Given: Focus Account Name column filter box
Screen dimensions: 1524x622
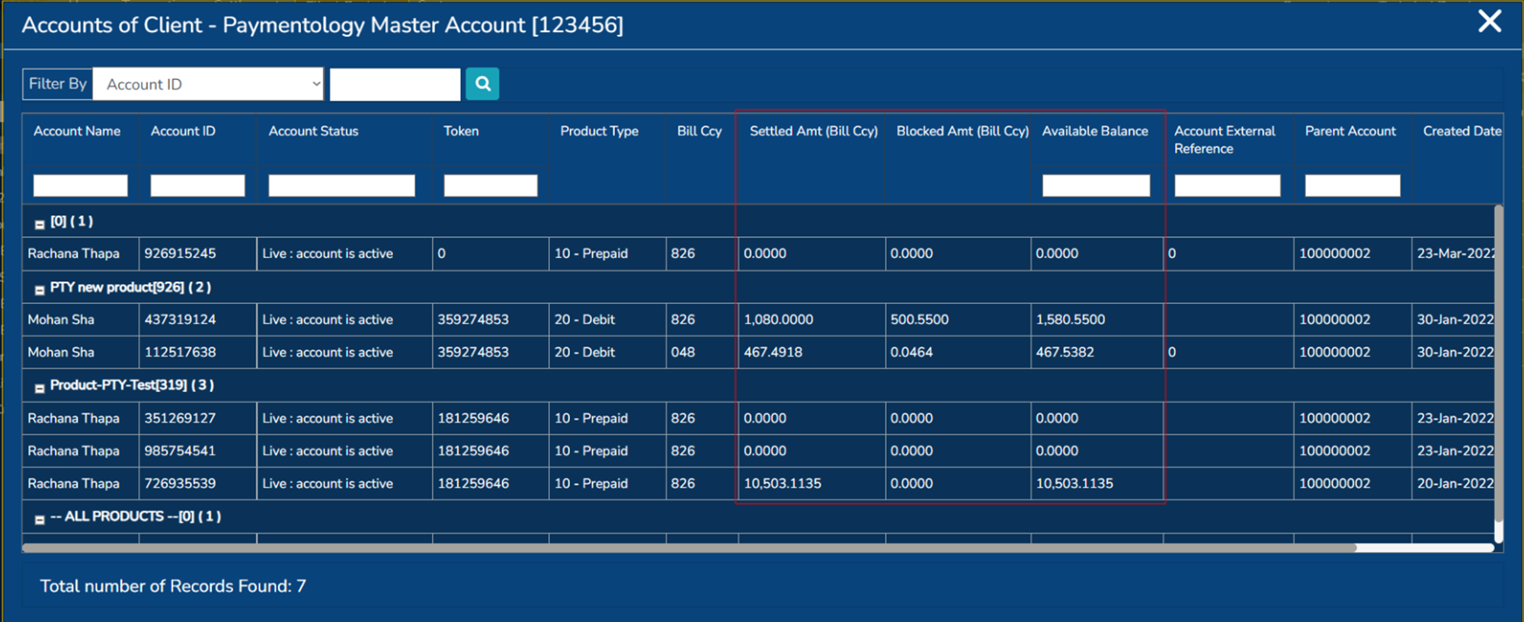Looking at the screenshot, I should [x=80, y=185].
